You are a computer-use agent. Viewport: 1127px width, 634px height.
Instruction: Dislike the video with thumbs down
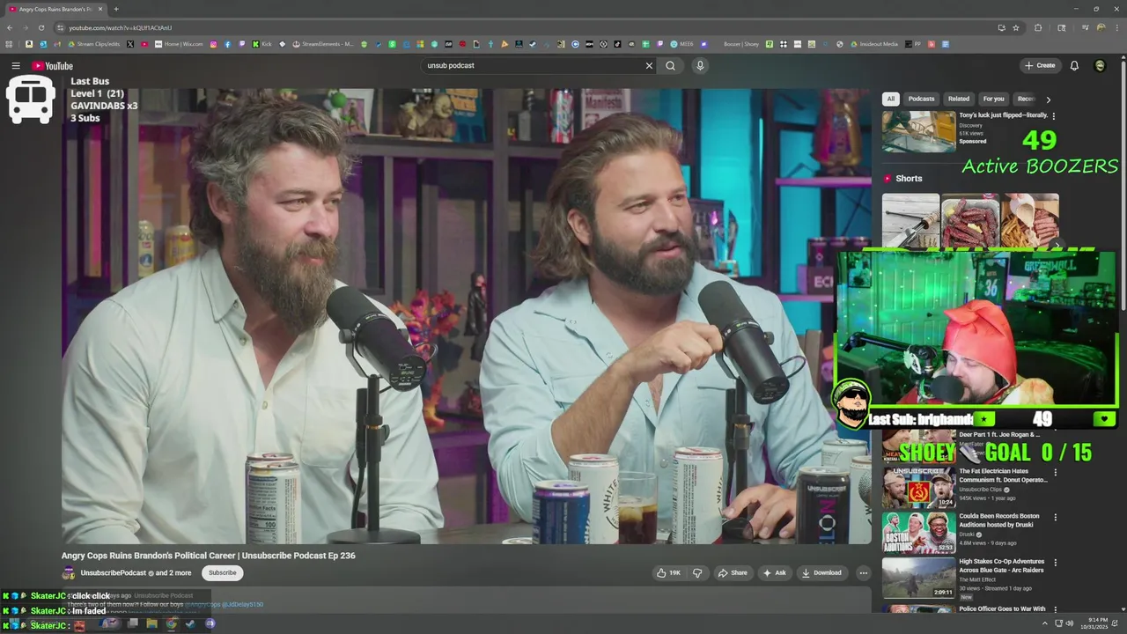click(697, 573)
